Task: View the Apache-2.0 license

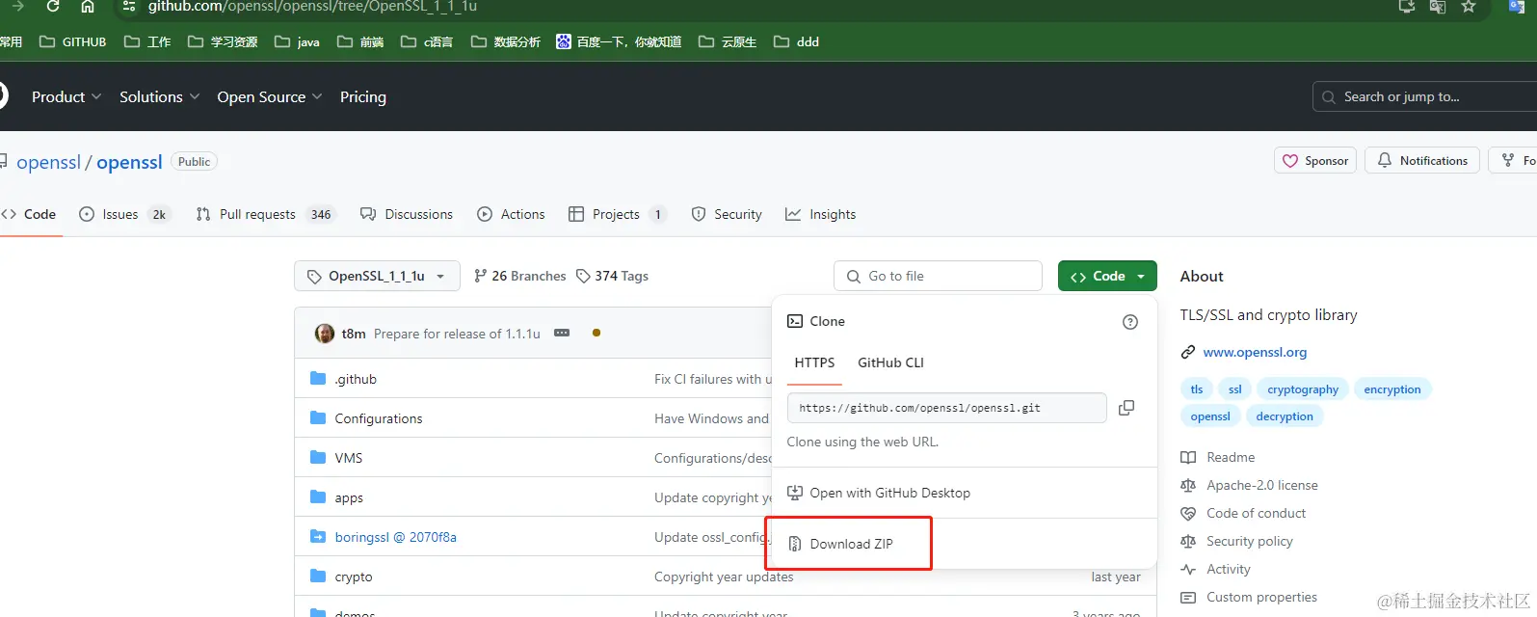Action: click(x=1250, y=485)
